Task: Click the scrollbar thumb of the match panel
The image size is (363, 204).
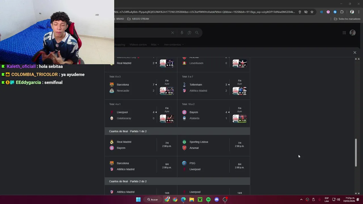Action: 356,152
